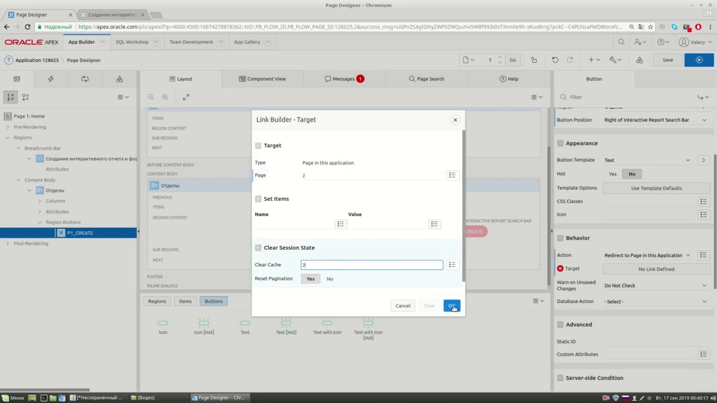
Task: Open Button Position dropdown
Action: (656, 120)
